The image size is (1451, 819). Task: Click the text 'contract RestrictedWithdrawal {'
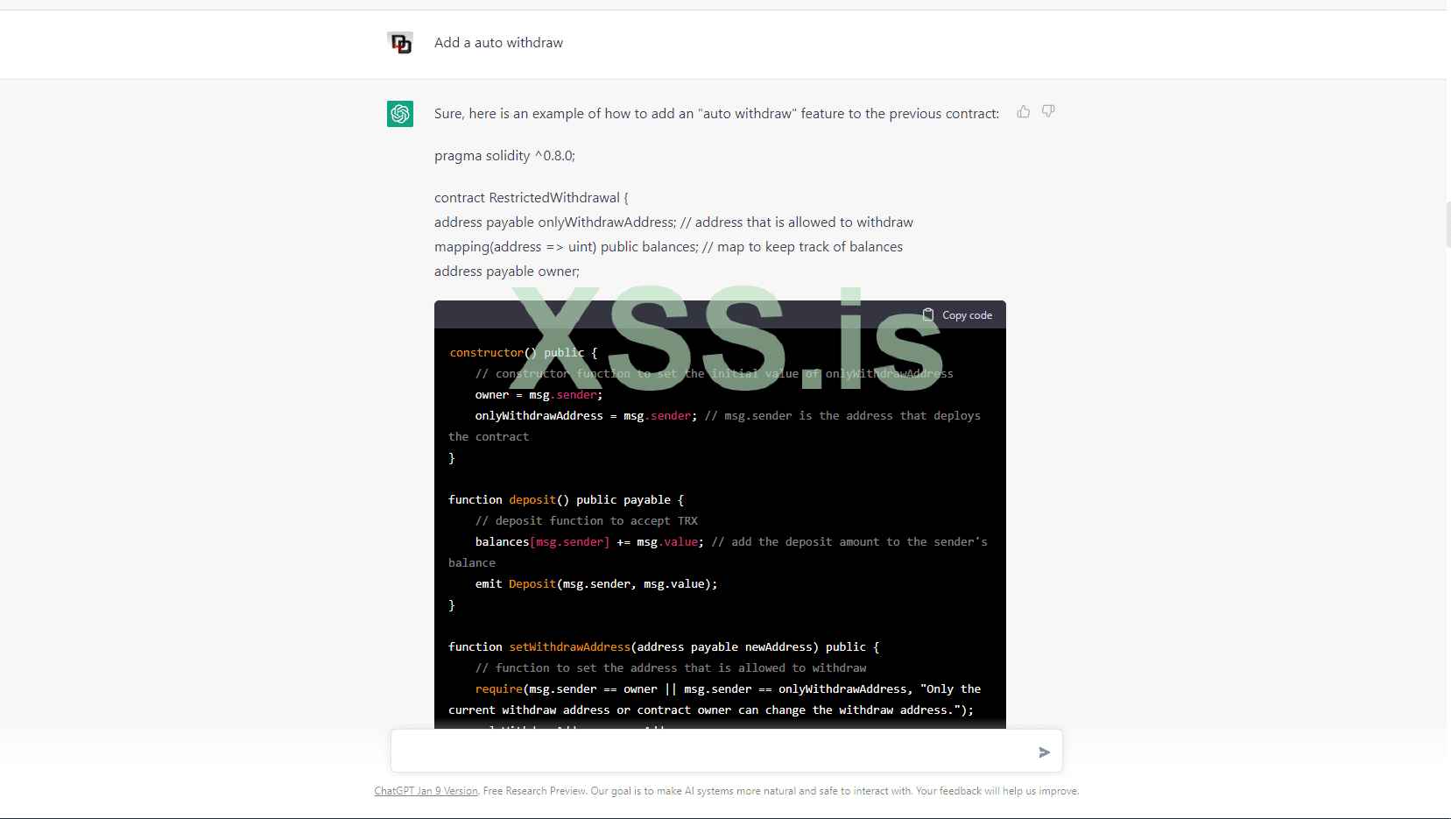point(532,198)
